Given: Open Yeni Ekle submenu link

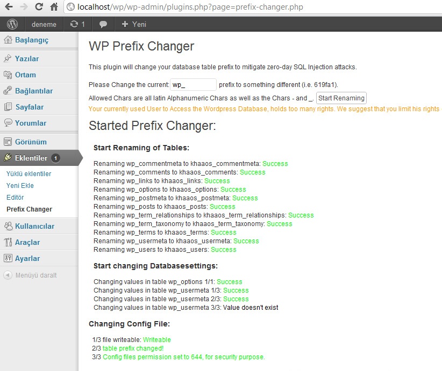Looking at the screenshot, I should pos(20,186).
